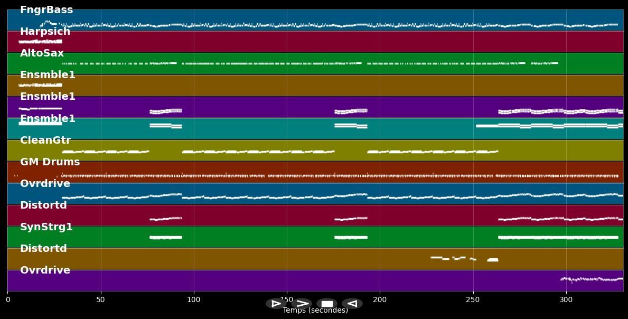Select the AltoSax track label
628x319 pixels.
[41, 52]
